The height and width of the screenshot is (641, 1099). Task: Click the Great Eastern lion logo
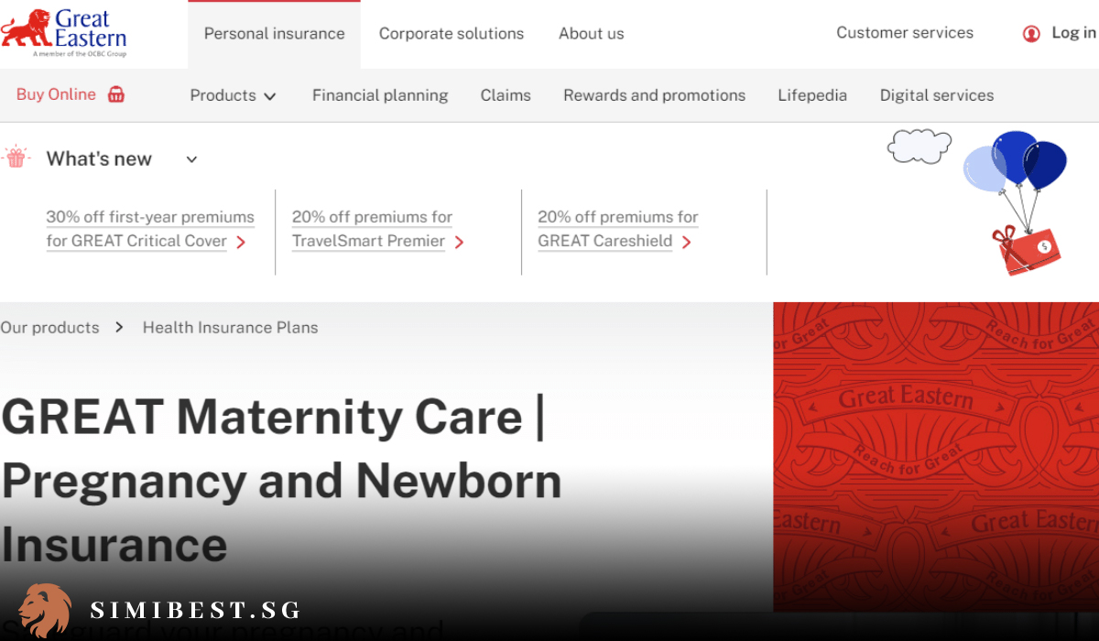[25, 27]
